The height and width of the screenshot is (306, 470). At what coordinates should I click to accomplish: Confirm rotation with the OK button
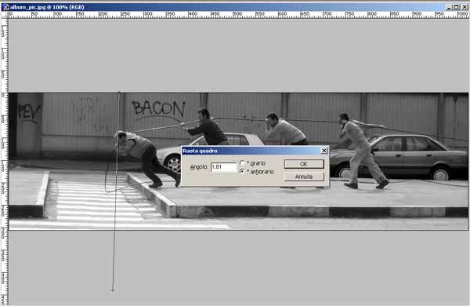pyautogui.click(x=304, y=164)
